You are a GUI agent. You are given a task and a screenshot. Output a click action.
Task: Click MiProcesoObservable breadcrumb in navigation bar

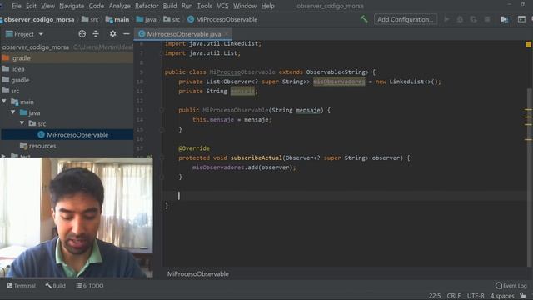click(222, 19)
